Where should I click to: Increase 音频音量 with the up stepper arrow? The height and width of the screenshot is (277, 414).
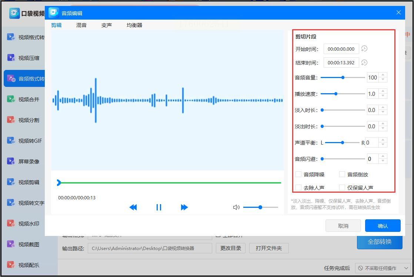pyautogui.click(x=383, y=75)
